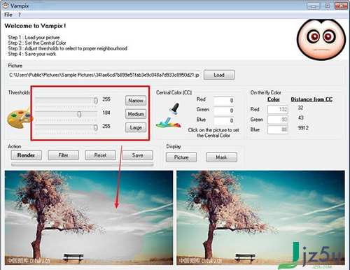Apply the Medium threshold preset
Image resolution: width=350 pixels, height=270 pixels.
(136, 114)
